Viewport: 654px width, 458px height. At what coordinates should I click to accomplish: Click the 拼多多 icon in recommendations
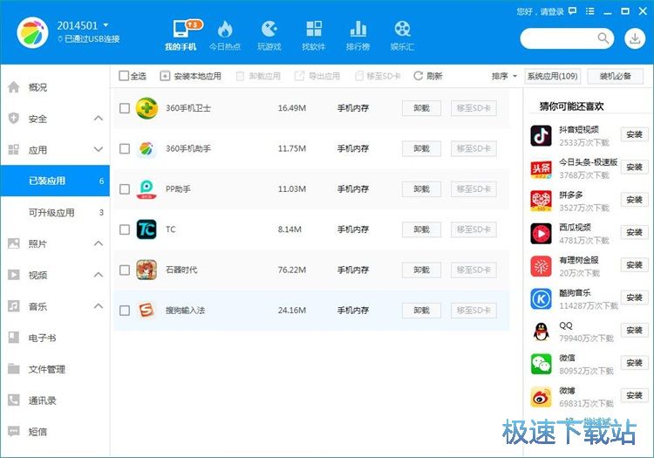541,201
